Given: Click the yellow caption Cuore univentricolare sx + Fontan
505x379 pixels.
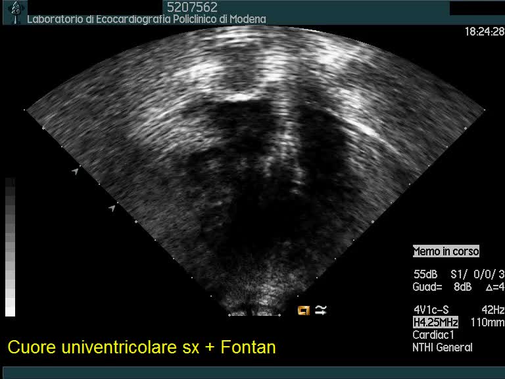Looking at the screenshot, I should pyautogui.click(x=142, y=347).
